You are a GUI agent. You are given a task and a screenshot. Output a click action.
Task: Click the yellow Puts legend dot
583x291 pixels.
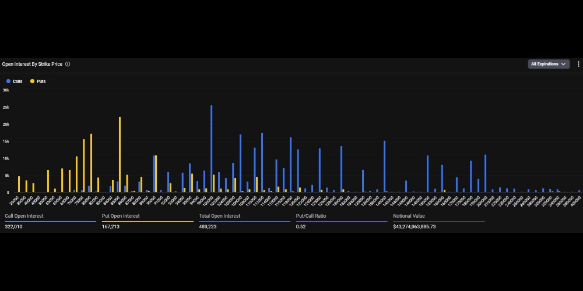pyautogui.click(x=32, y=81)
